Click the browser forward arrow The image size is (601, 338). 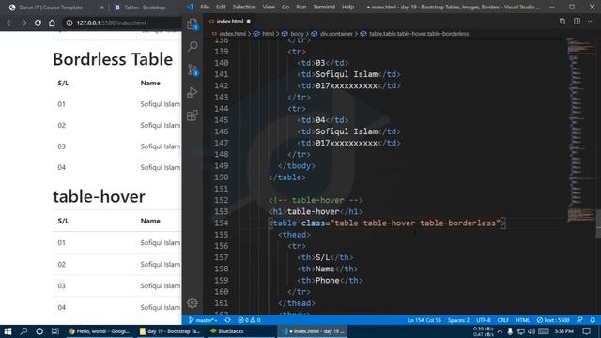tap(23, 23)
